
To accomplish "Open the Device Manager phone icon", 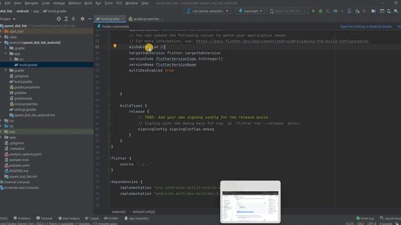I will (388, 11).
